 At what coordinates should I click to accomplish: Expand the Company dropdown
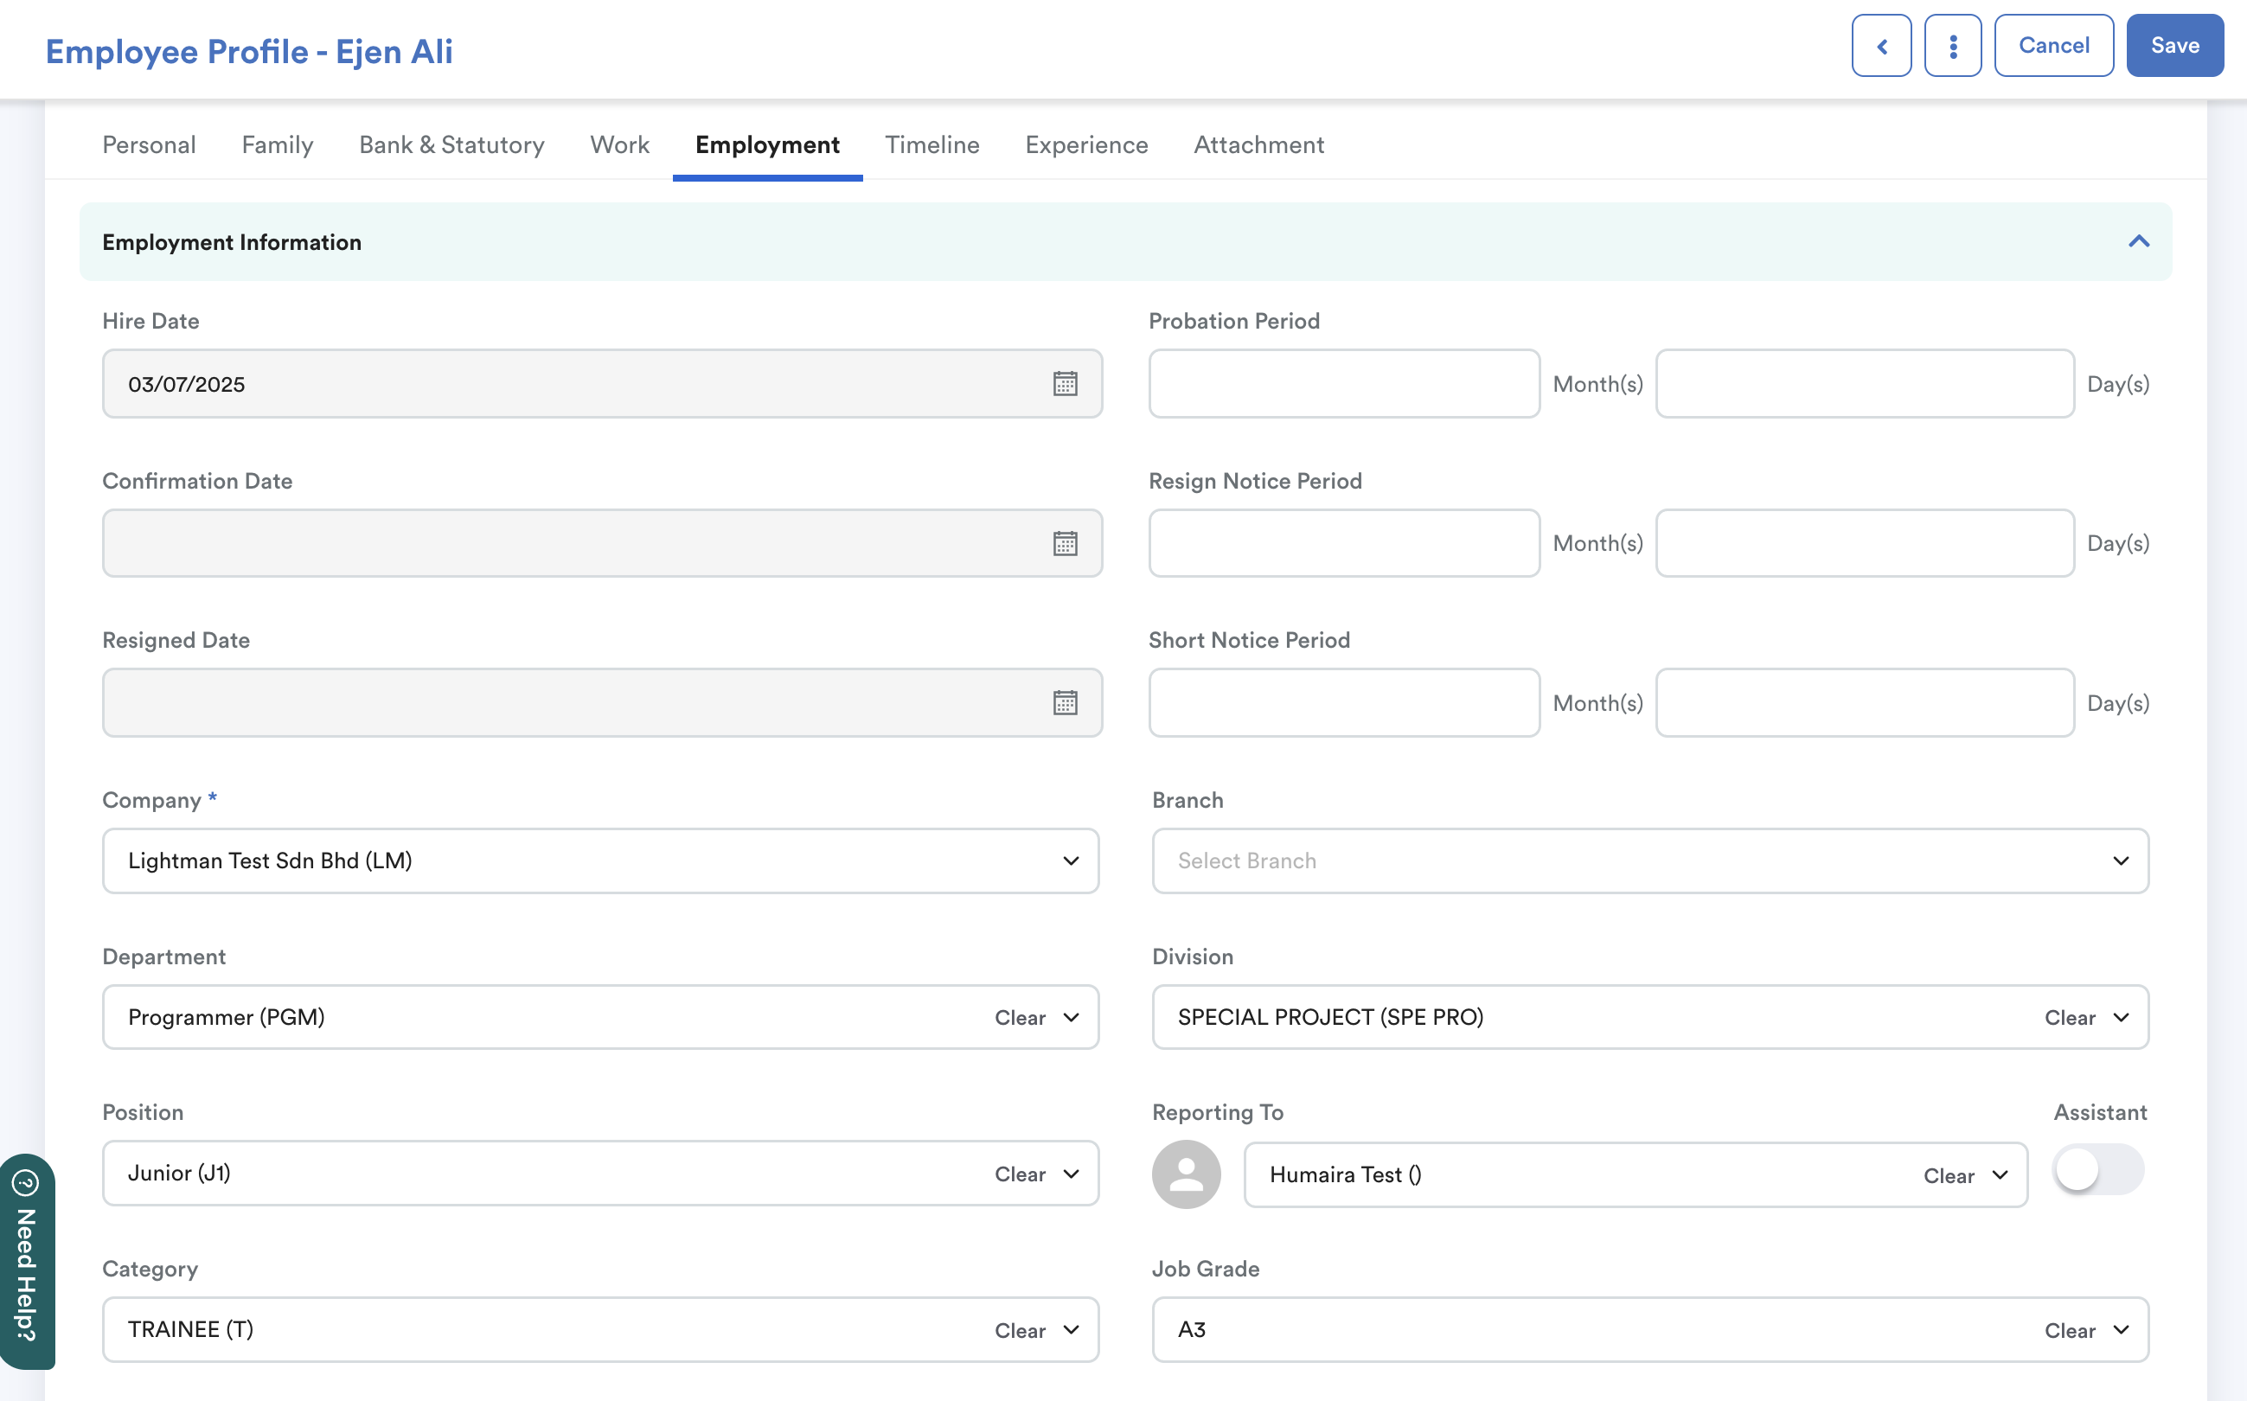pos(1070,860)
